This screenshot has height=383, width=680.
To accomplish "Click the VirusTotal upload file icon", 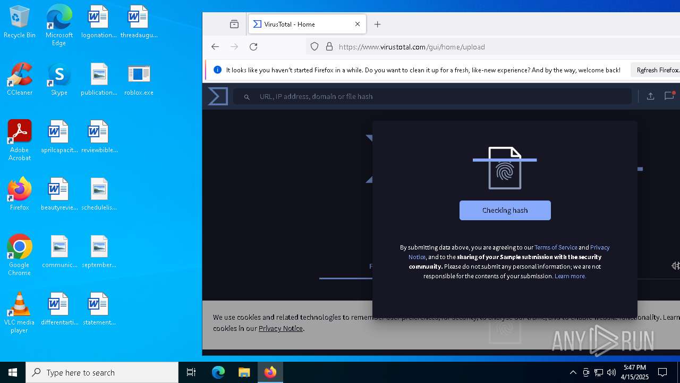I will 650,96.
